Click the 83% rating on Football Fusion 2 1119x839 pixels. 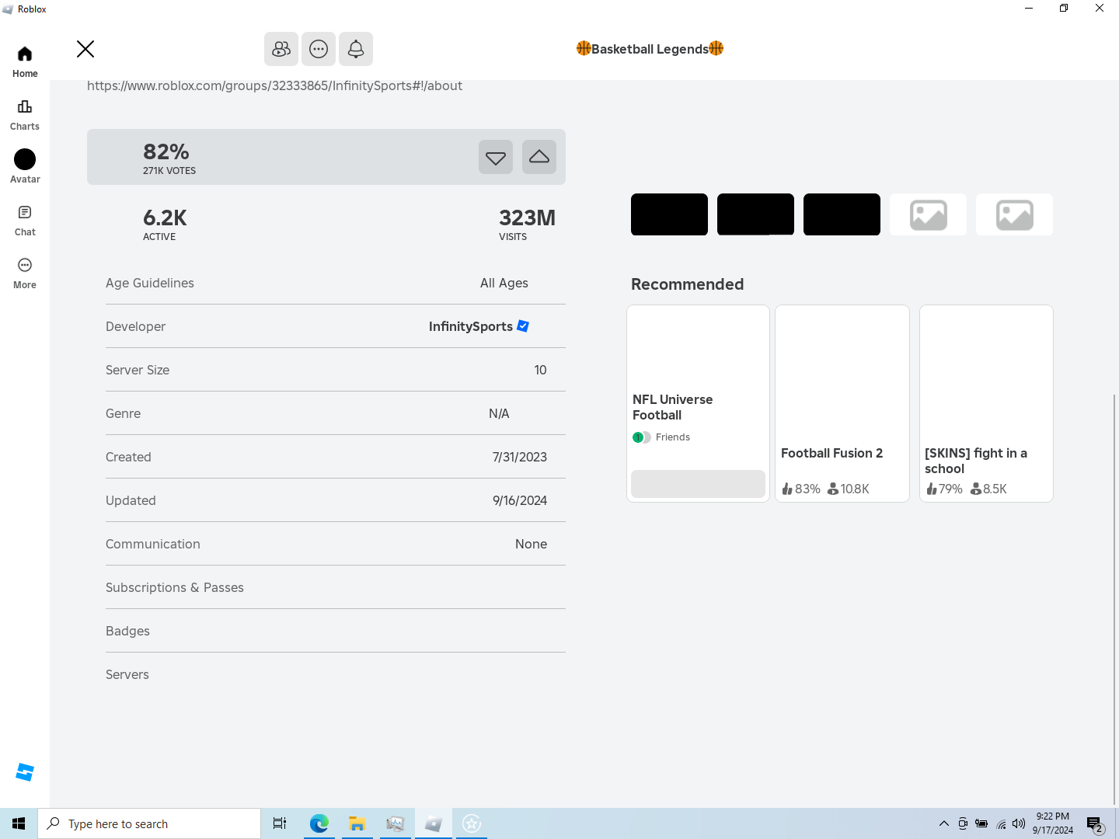[x=801, y=489]
